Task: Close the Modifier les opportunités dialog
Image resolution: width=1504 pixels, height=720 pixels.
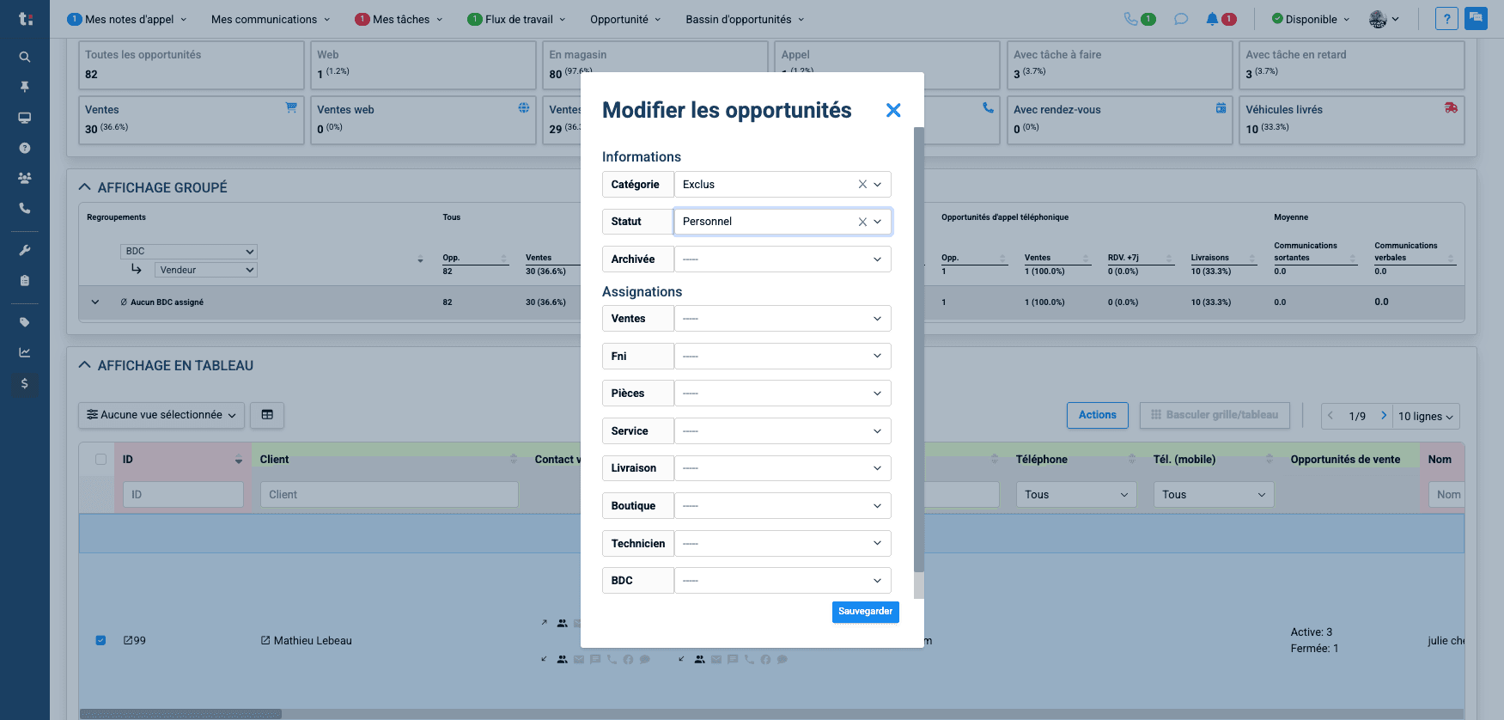Action: pyautogui.click(x=893, y=110)
